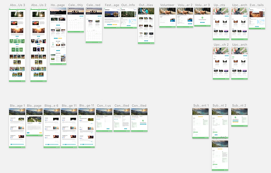Click green checkmark in the Con...illed artboard
This screenshot has width=271, height=173.
point(143,121)
